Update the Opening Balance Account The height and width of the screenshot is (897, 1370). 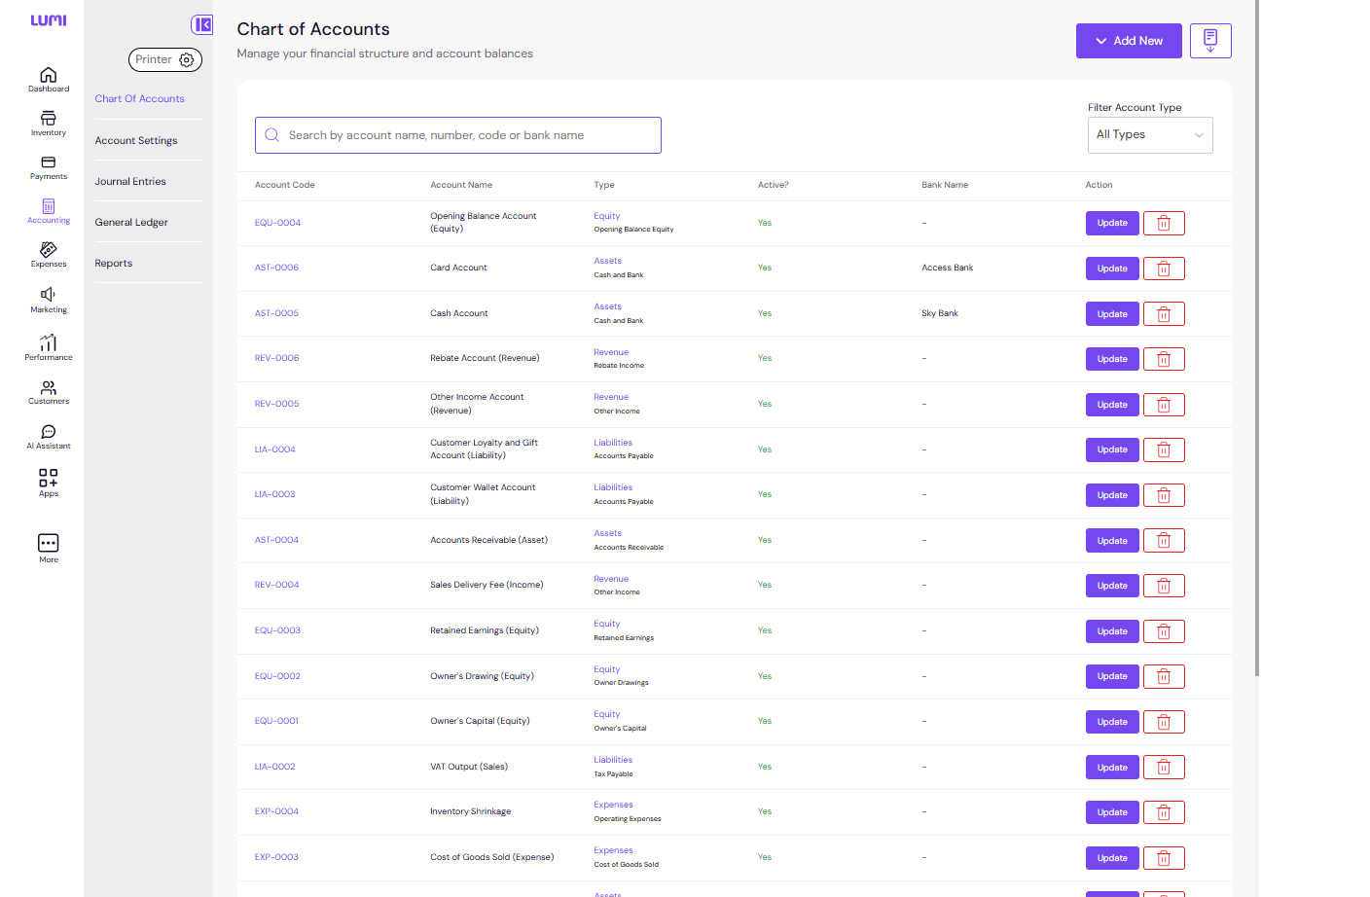point(1112,223)
